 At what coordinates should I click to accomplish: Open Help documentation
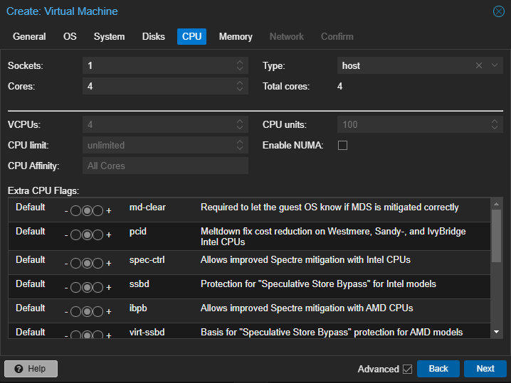(31, 369)
